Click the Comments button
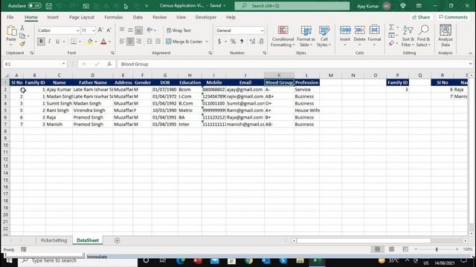This screenshot has width=476, height=267. coord(453,17)
